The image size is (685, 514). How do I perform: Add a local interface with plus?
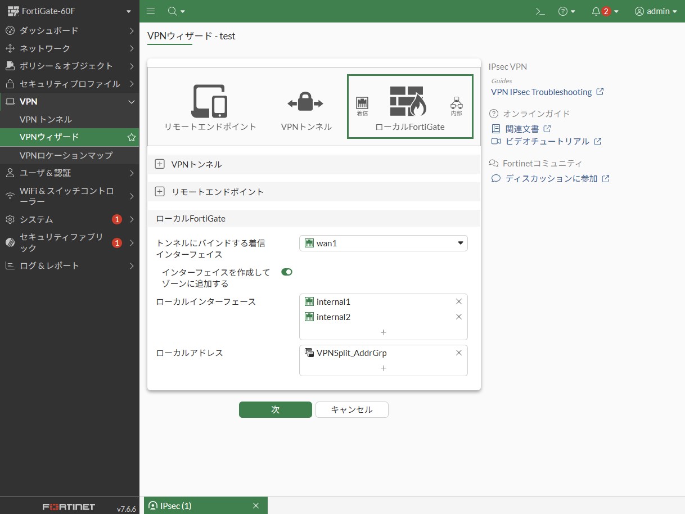[x=383, y=332]
